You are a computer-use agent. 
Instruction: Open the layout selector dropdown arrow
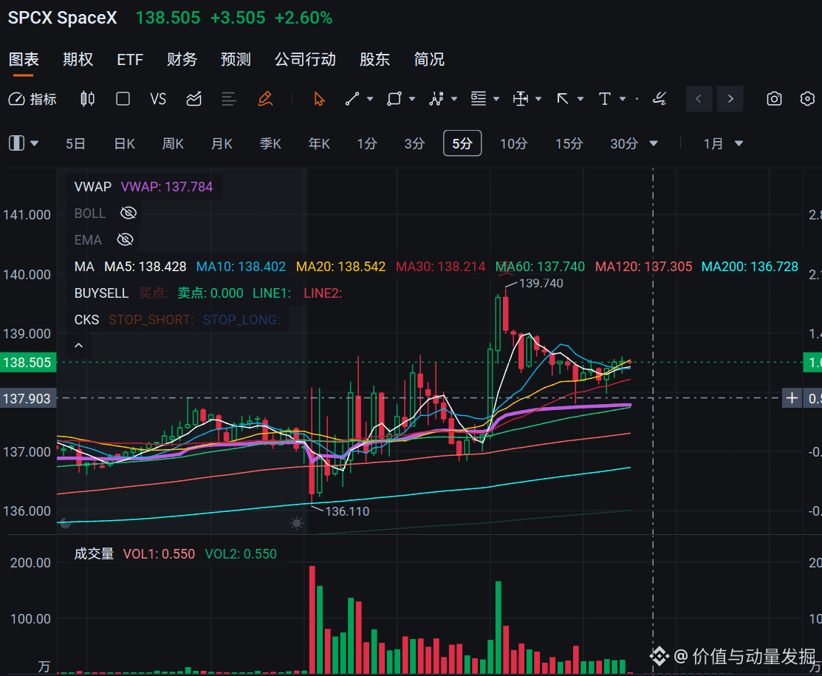pos(35,143)
